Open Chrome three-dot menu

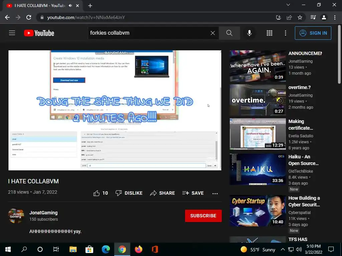(x=335, y=17)
